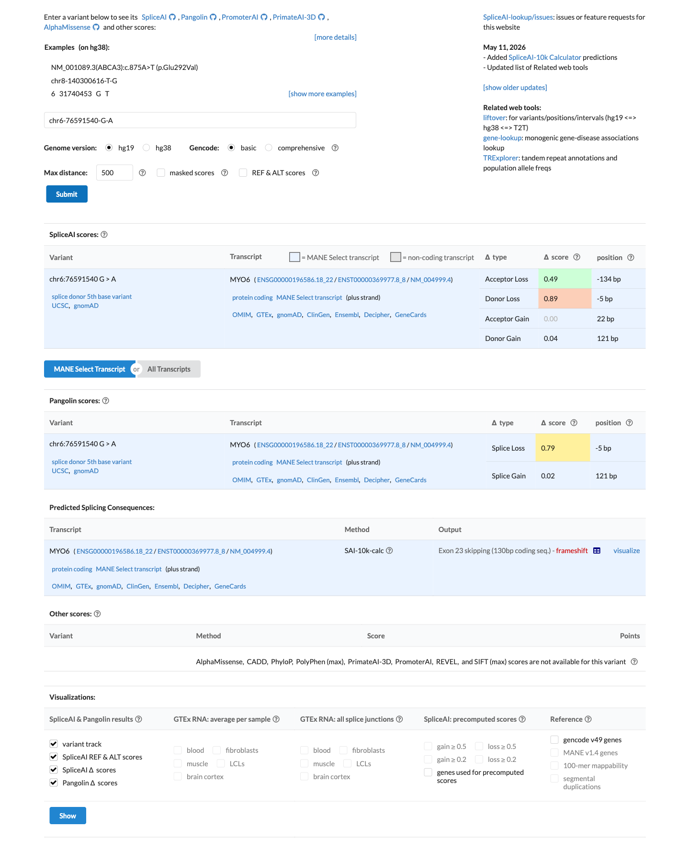Click the variant input field

click(200, 120)
